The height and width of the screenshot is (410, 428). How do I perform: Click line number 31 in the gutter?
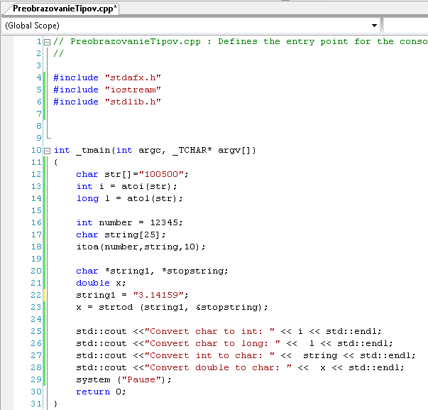[x=35, y=404]
